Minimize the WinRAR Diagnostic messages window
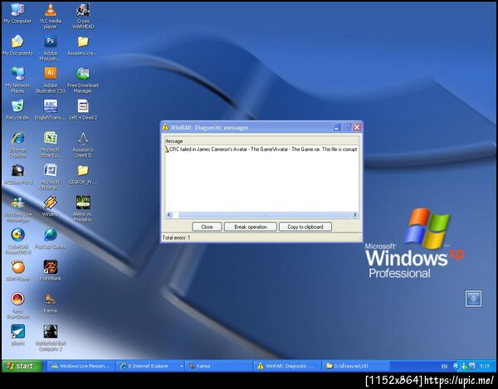Image resolution: width=498 pixels, height=389 pixels. coord(337,128)
